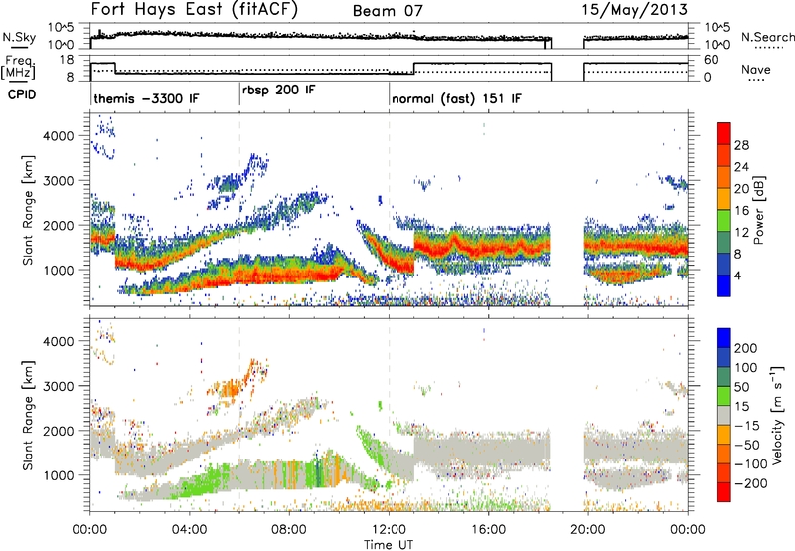Image resolution: width=795 pixels, height=551 pixels.
Task: Select the "4" power colorbar tick
Action: point(737,275)
